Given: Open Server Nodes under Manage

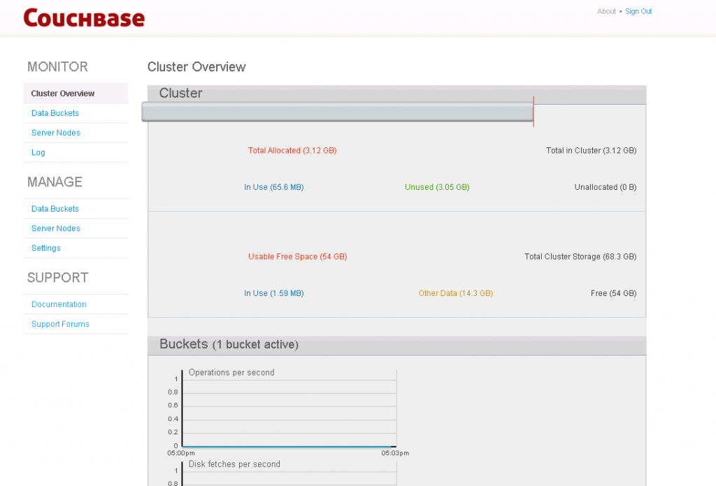Looking at the screenshot, I should click(56, 228).
